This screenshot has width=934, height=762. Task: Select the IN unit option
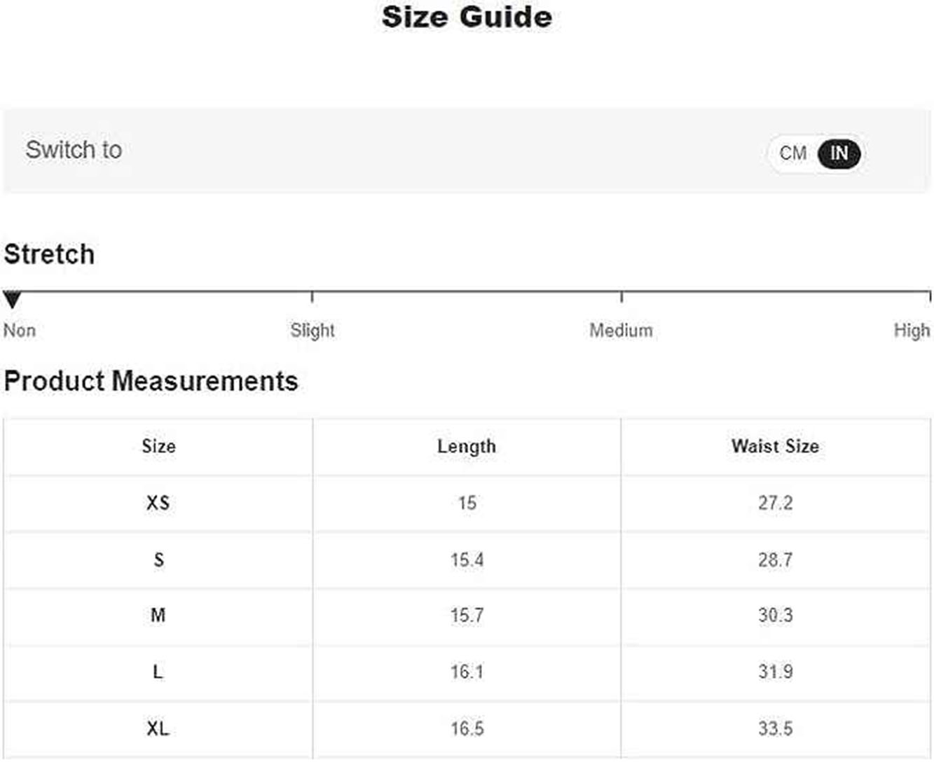tap(839, 153)
